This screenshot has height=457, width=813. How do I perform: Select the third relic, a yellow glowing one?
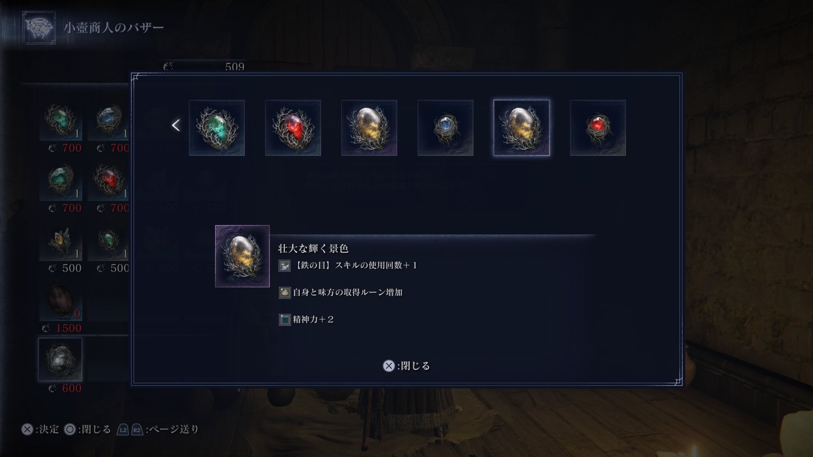pyautogui.click(x=369, y=128)
